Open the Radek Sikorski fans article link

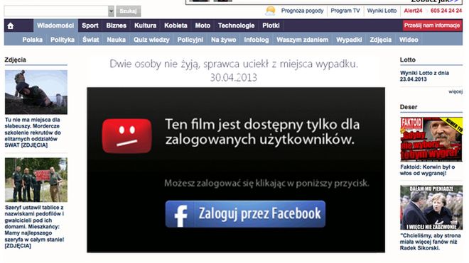point(431,242)
